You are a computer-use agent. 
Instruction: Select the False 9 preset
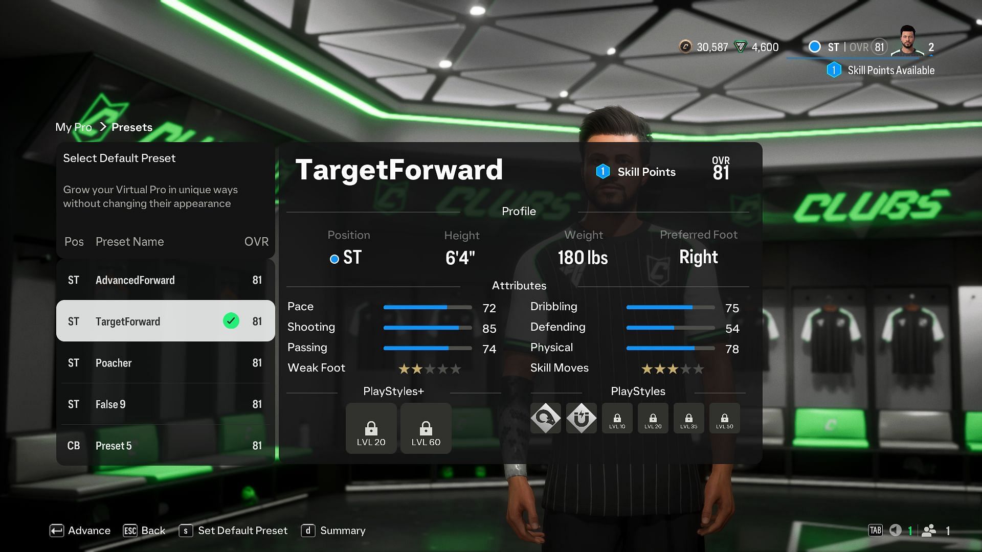165,404
